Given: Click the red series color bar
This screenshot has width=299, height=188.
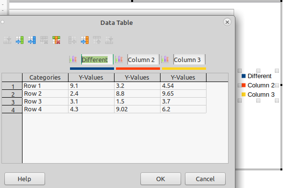Looking at the screenshot, I should 138,68.
